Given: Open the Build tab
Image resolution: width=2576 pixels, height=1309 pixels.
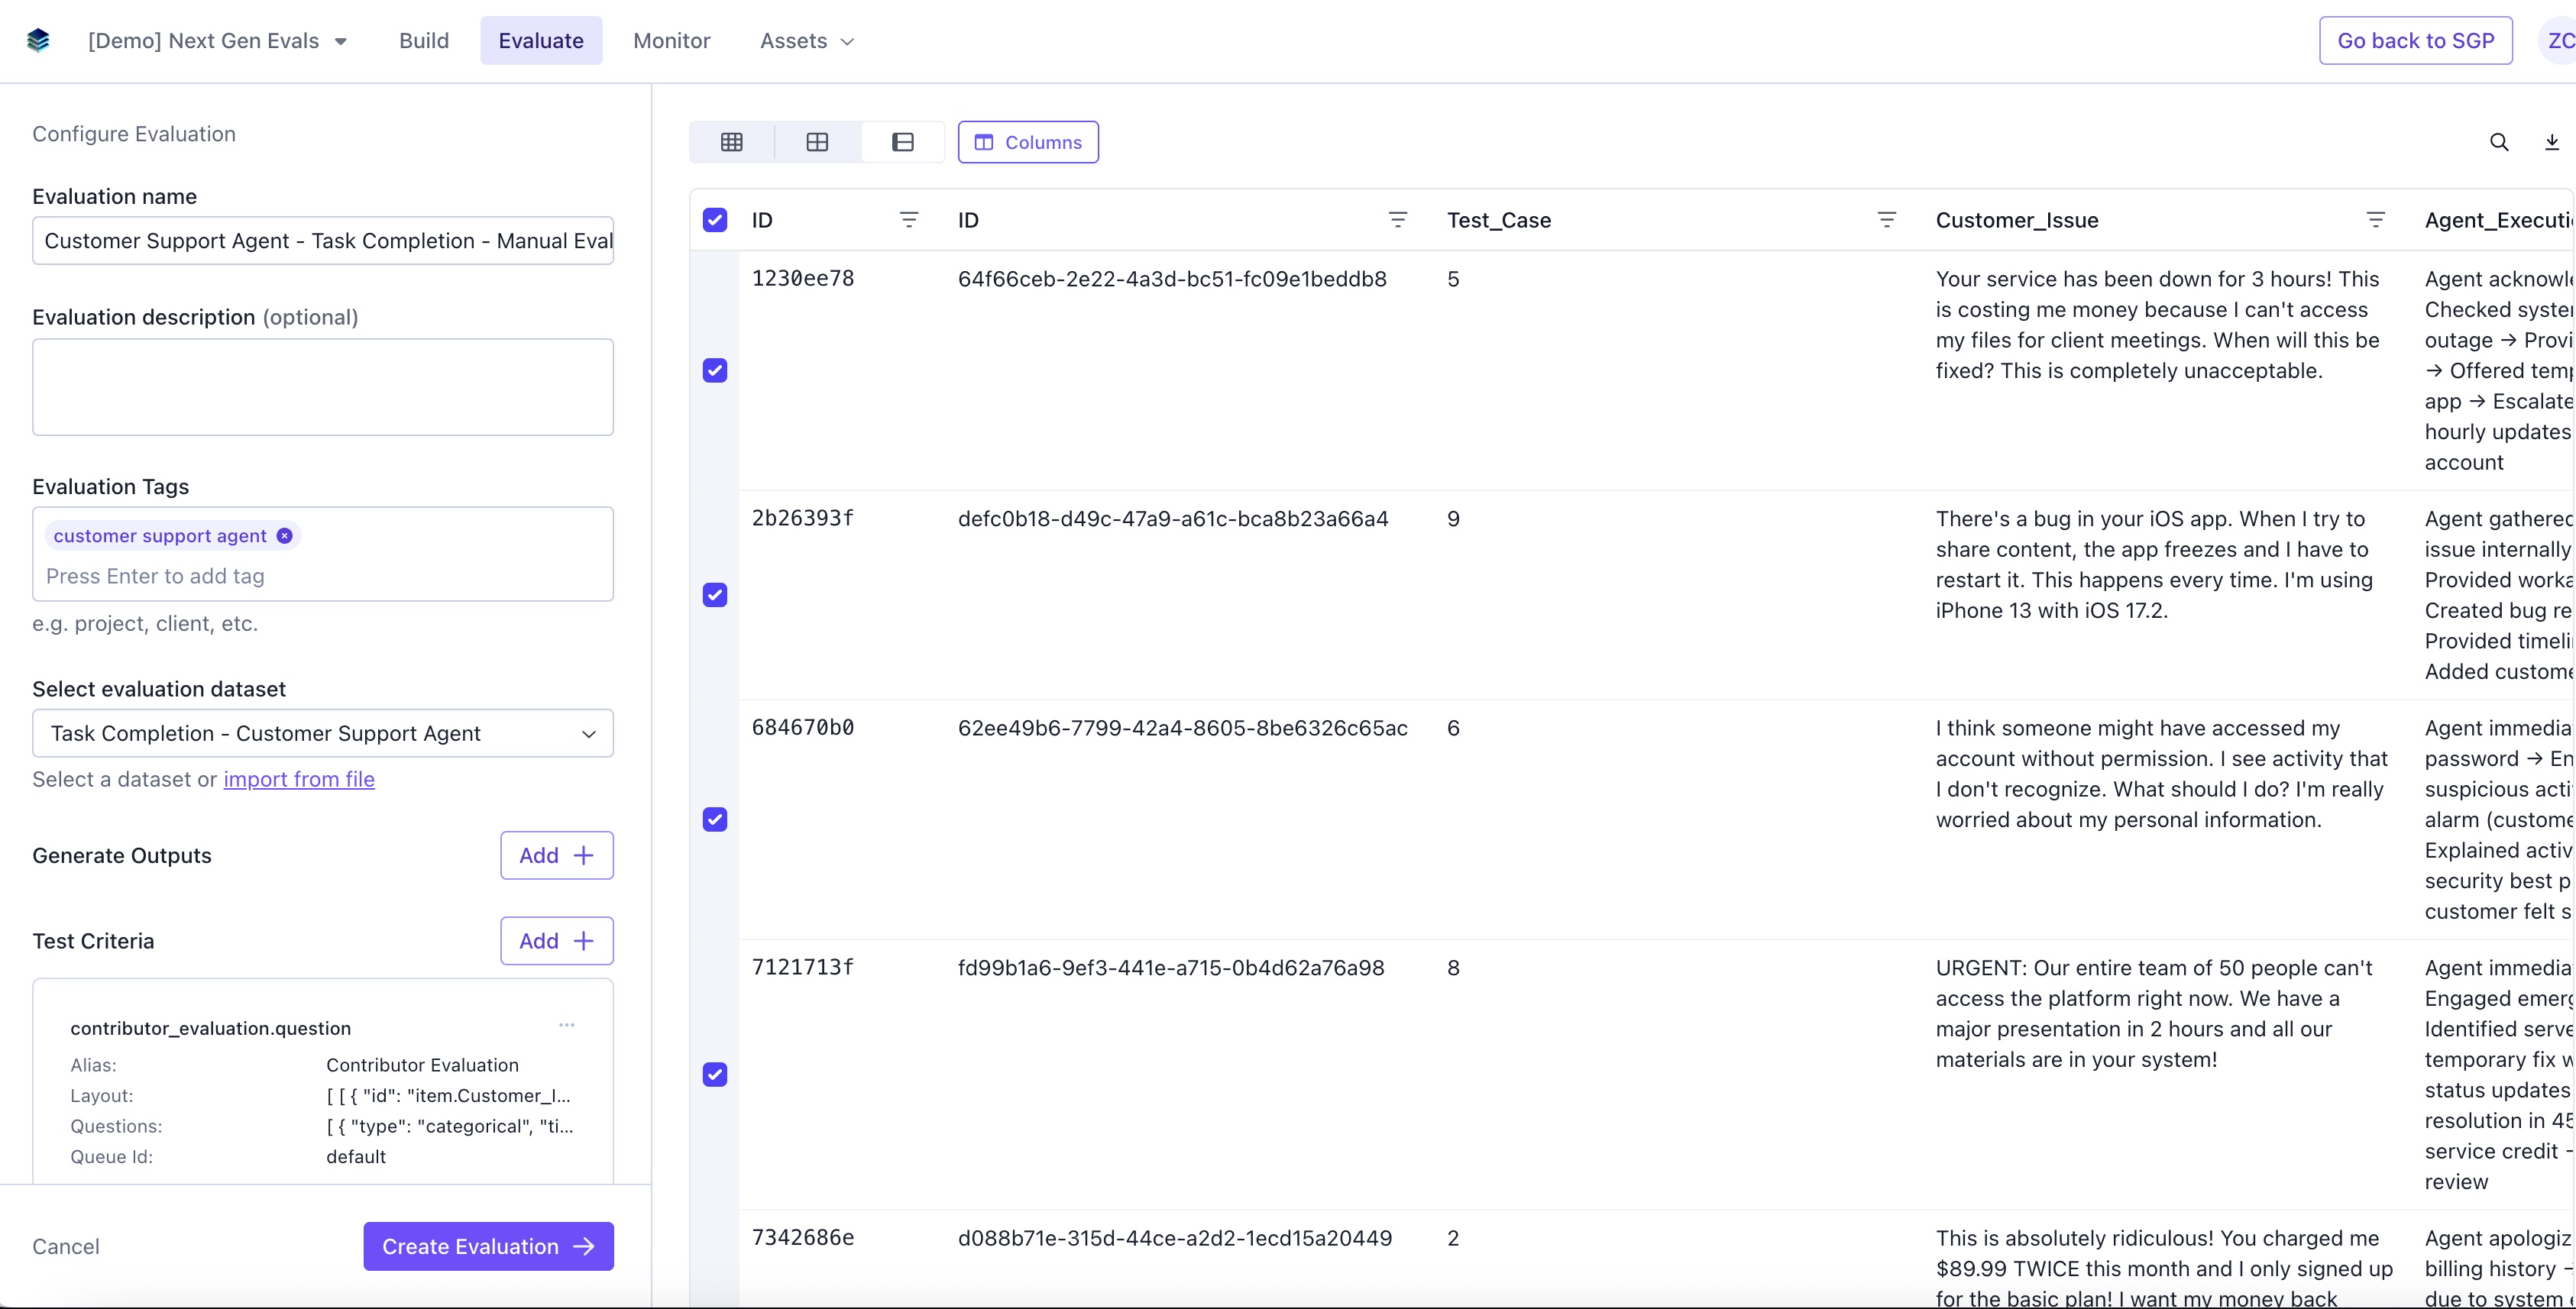Looking at the screenshot, I should [424, 41].
